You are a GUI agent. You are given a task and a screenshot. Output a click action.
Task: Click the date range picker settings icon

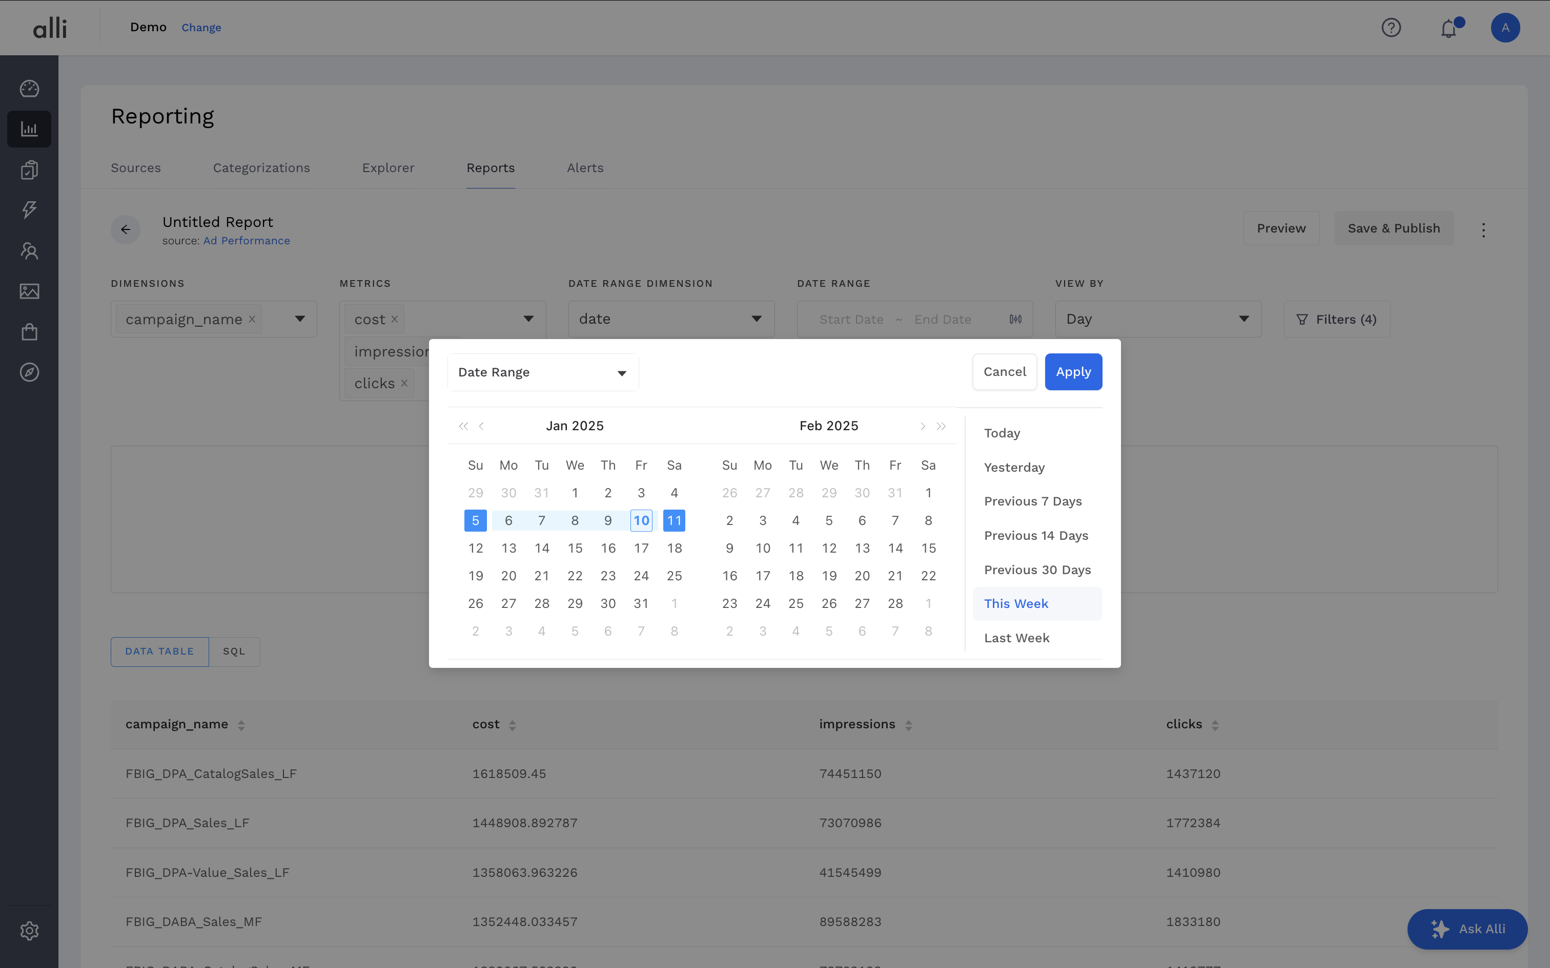pyautogui.click(x=1016, y=319)
